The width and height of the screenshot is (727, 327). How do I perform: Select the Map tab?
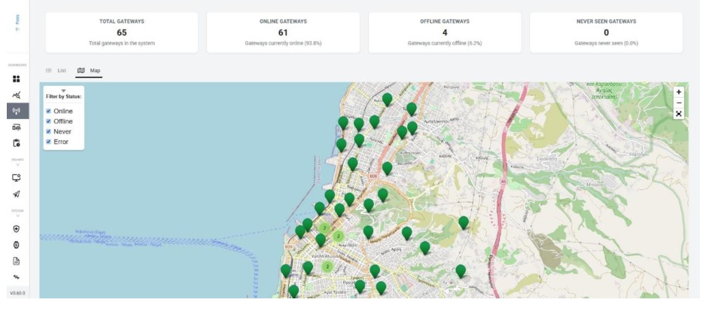(x=89, y=71)
